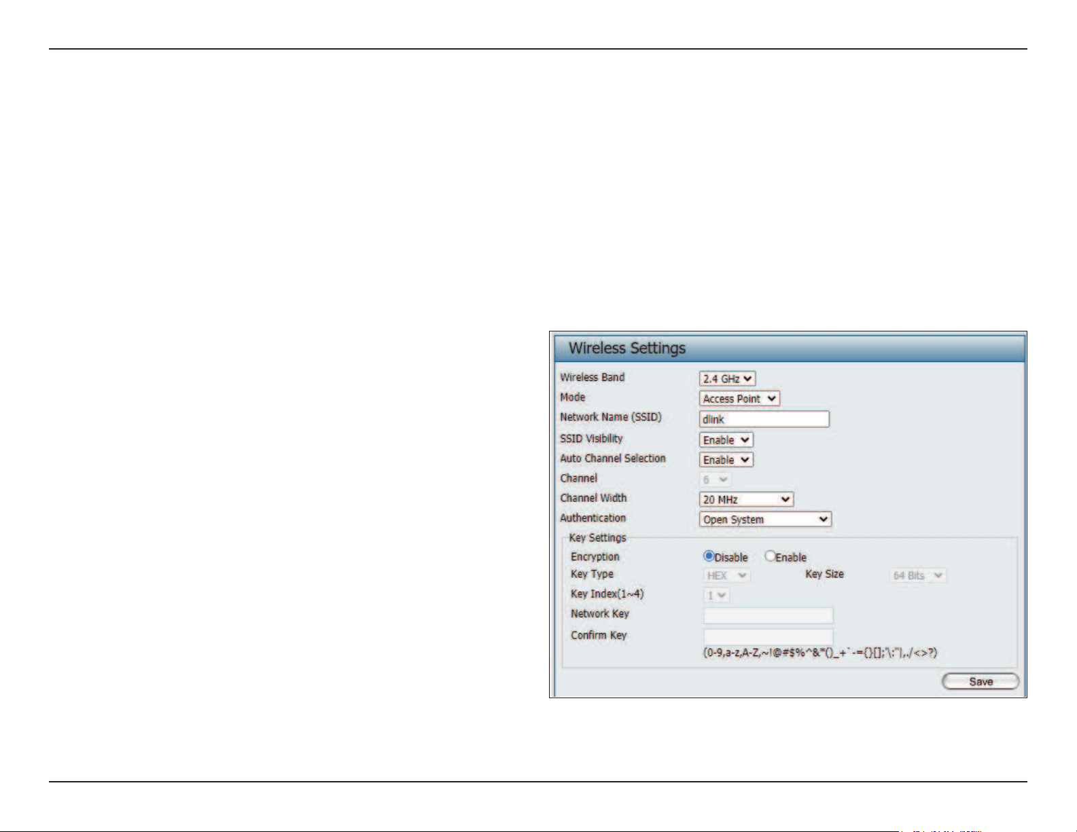Open the Auto Channel Selection dropdown
1077x832 pixels.
(x=726, y=460)
